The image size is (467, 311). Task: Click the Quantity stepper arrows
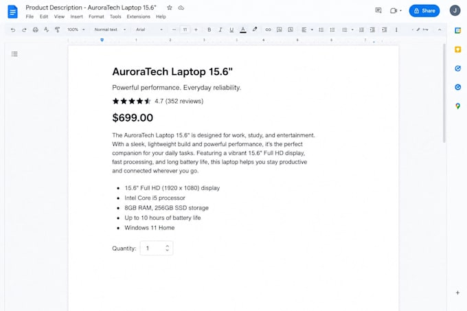click(167, 249)
